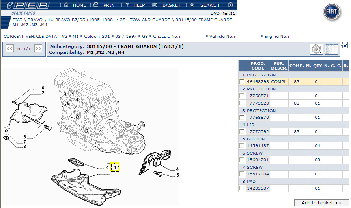Click the help question mark icon

pos(127,5)
